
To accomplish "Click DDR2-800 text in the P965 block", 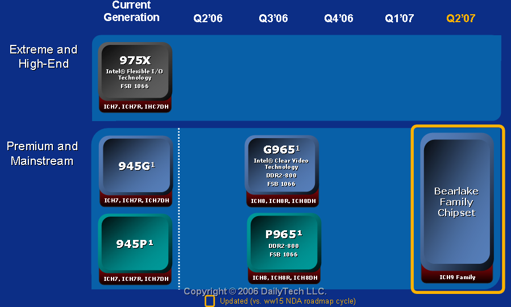I will click(x=284, y=246).
